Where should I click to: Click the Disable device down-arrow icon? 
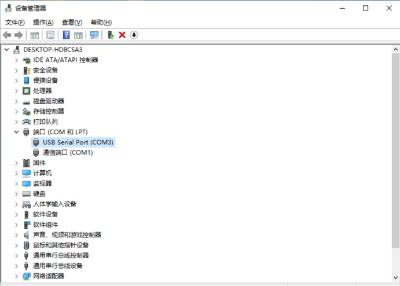click(x=134, y=35)
